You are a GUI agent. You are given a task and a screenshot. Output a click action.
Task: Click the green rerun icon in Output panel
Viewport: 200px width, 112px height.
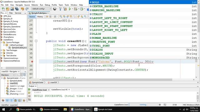pyautogui.click(x=29, y=89)
